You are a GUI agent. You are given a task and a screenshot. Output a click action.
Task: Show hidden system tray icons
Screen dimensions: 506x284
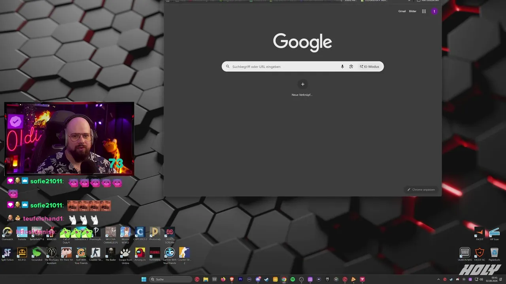pyautogui.click(x=438, y=280)
